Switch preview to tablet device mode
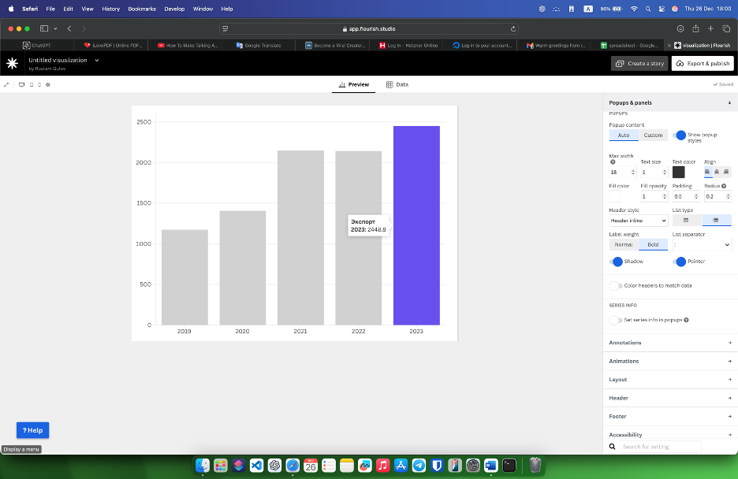The height and width of the screenshot is (479, 738). point(32,84)
